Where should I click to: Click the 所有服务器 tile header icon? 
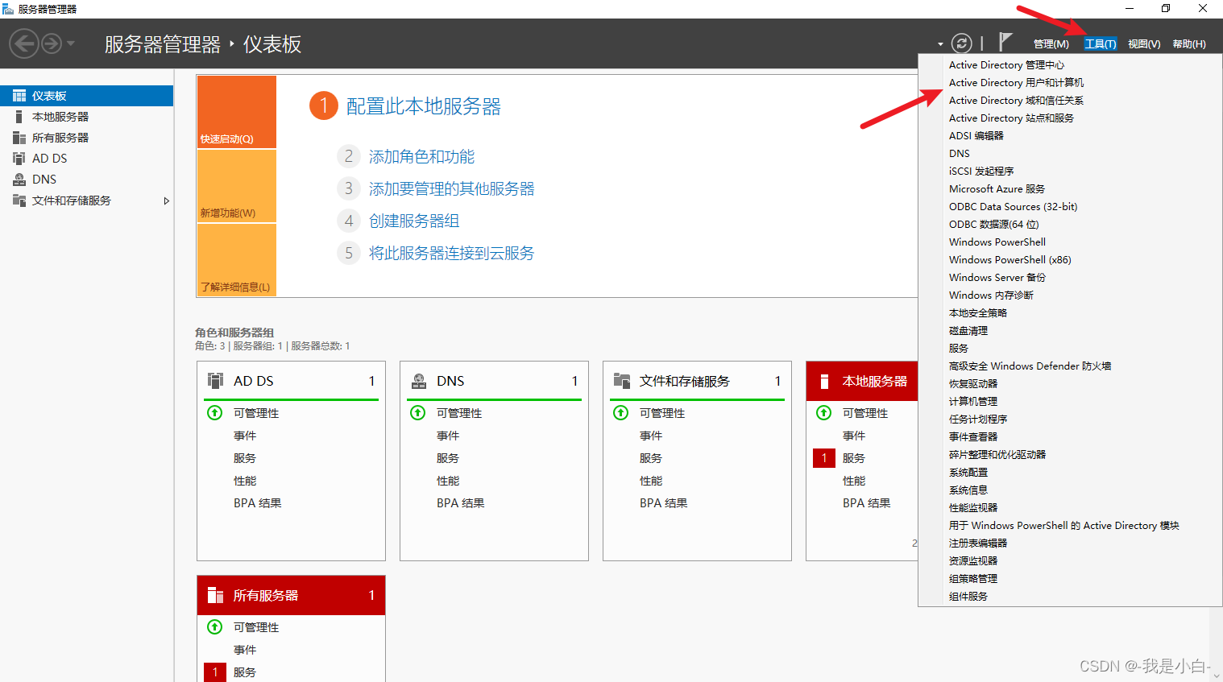[x=215, y=595]
